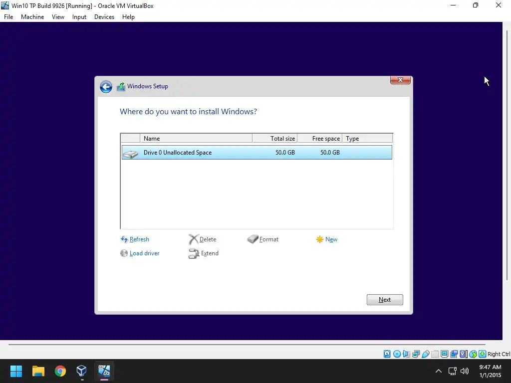Click the Format disk icon
Image resolution: width=511 pixels, height=383 pixels.
tap(253, 239)
